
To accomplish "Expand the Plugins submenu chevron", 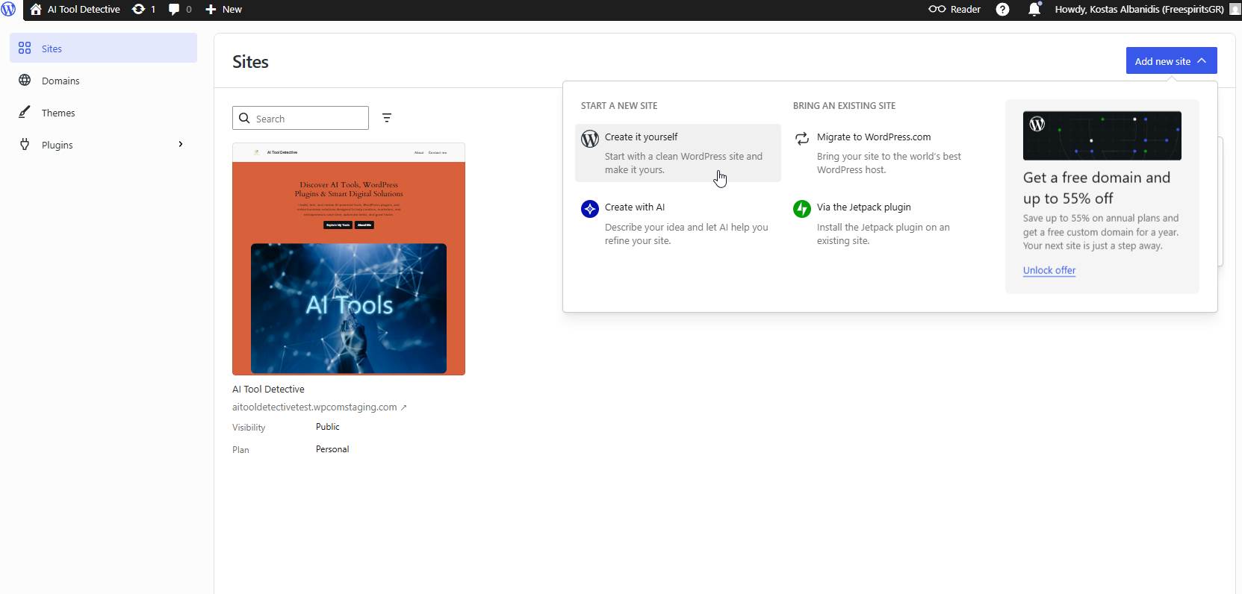I will pos(180,144).
